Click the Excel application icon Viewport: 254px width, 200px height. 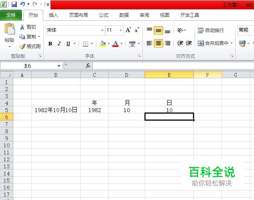(4, 4)
